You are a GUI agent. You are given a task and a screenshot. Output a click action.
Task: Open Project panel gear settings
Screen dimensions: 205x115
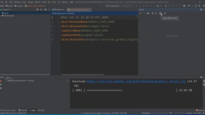(x=45, y=10)
